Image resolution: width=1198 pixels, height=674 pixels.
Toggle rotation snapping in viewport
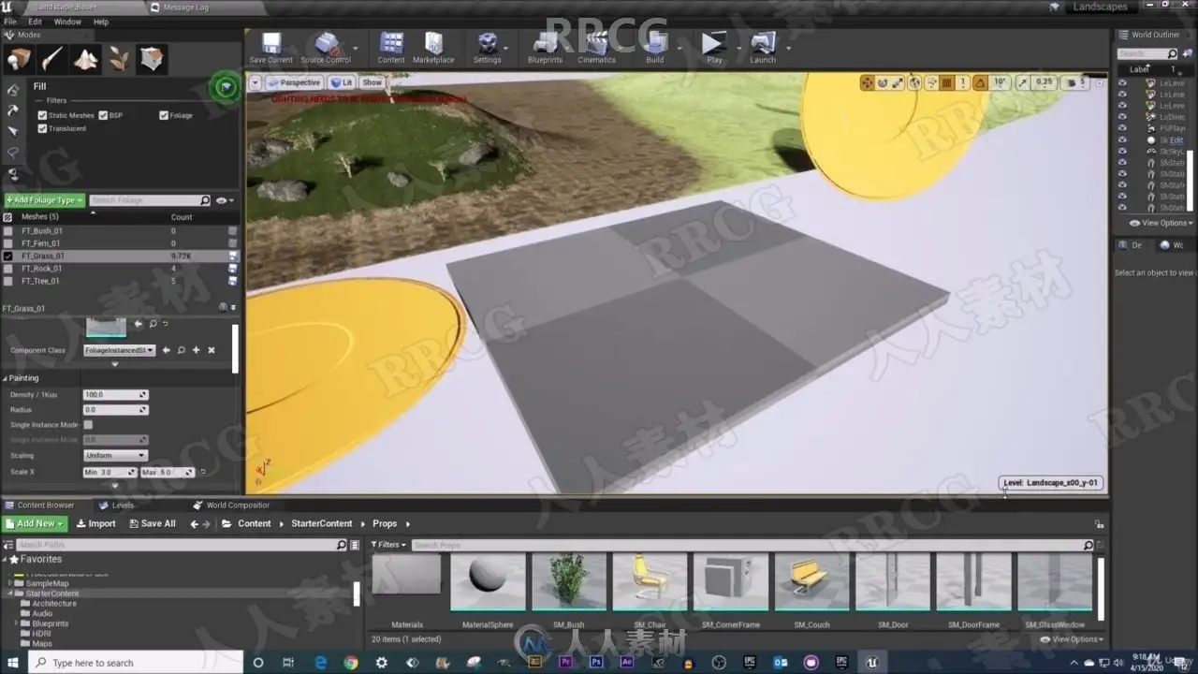click(980, 83)
